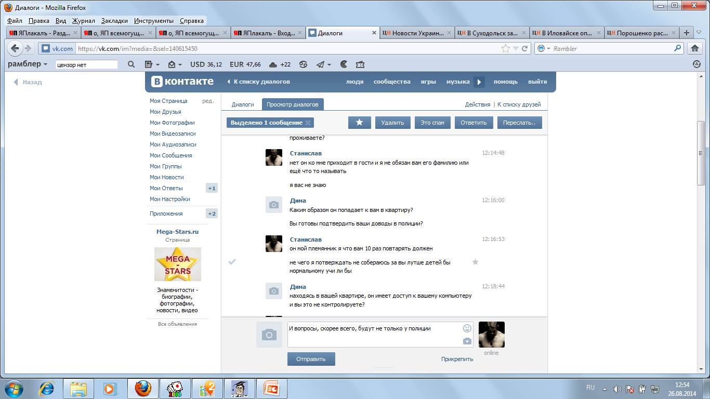The image size is (710, 399).
Task: Click the Назад link at left
Action: point(28,82)
